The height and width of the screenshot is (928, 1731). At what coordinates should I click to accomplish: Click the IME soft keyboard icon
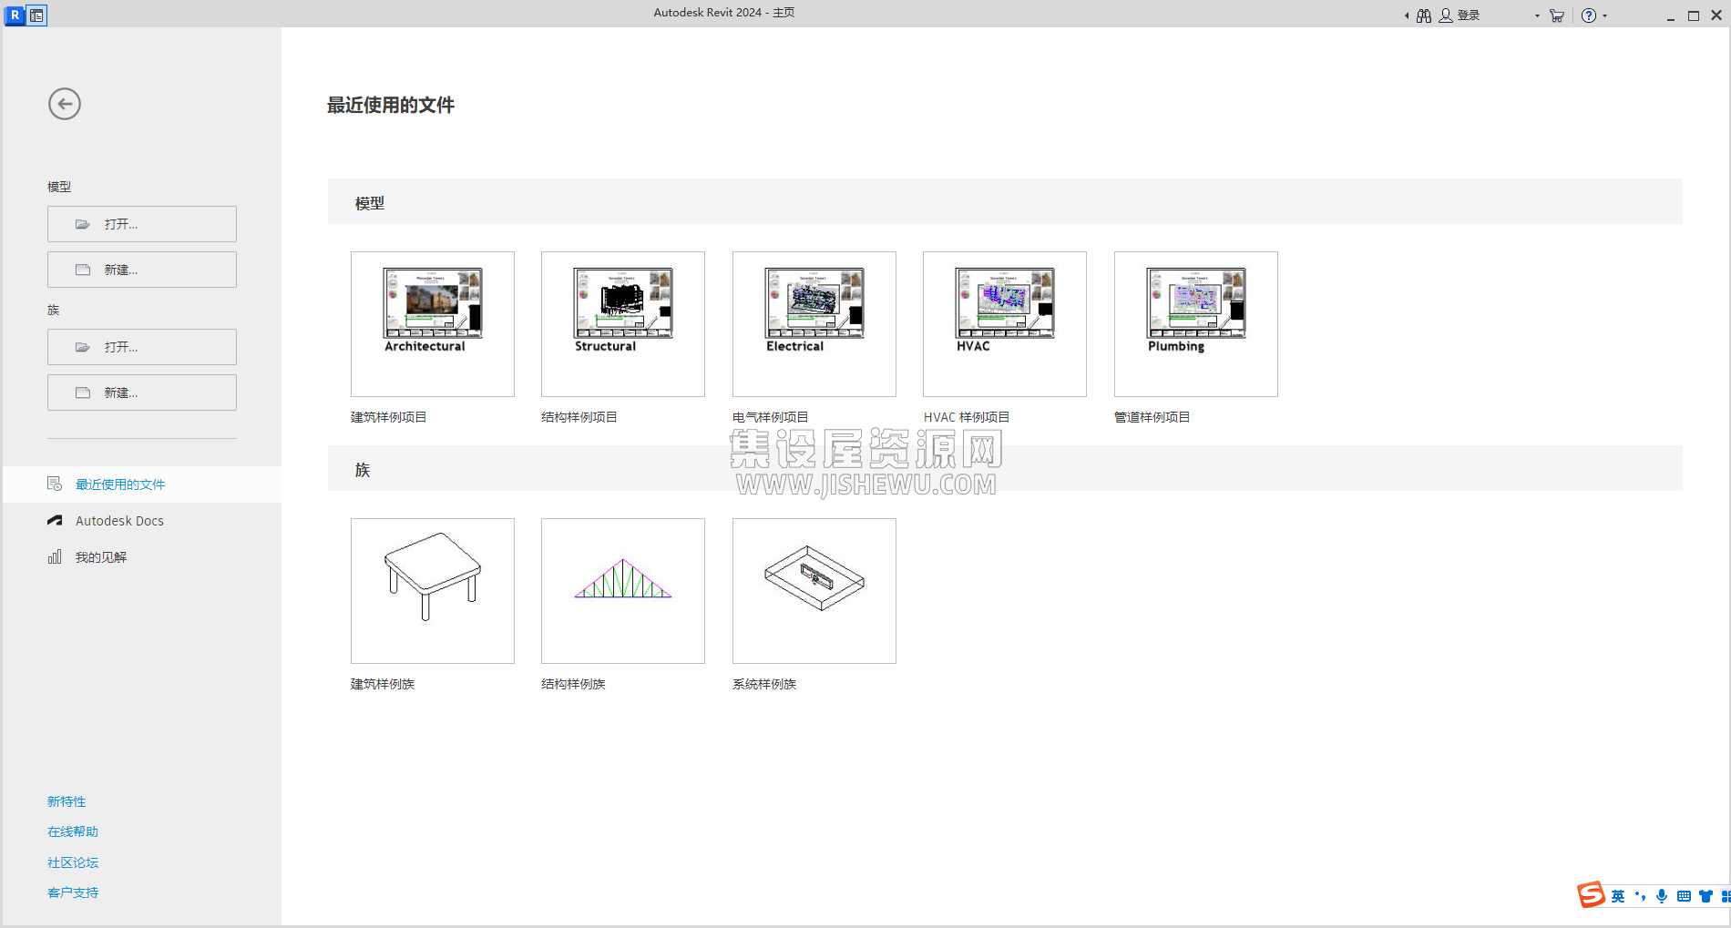[1684, 896]
